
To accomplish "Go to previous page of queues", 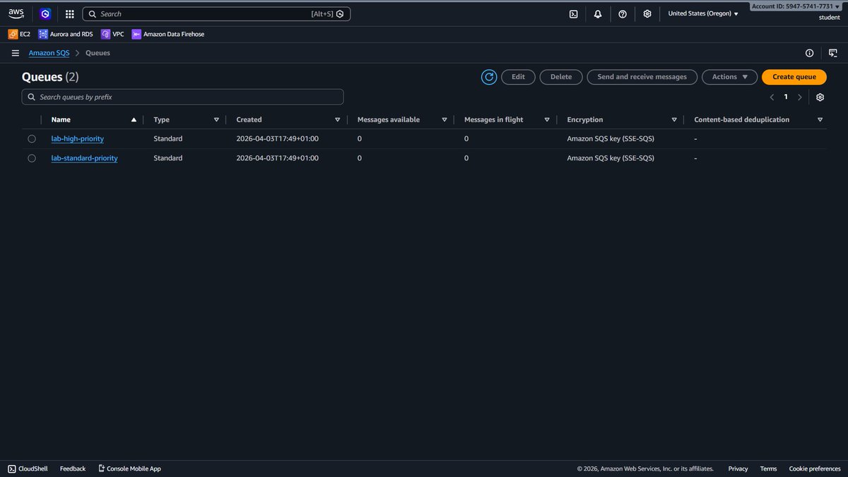I will (772, 97).
